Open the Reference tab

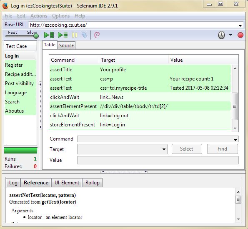pyautogui.click(x=36, y=183)
